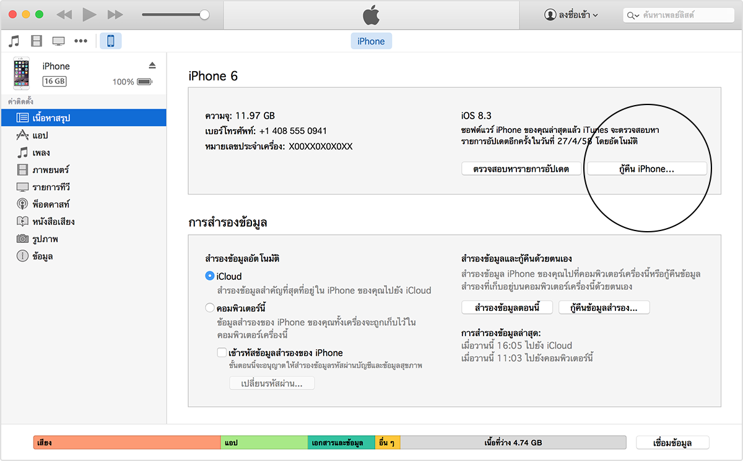Adjust the volume slider knob
The height and width of the screenshot is (461, 743).
[204, 14]
